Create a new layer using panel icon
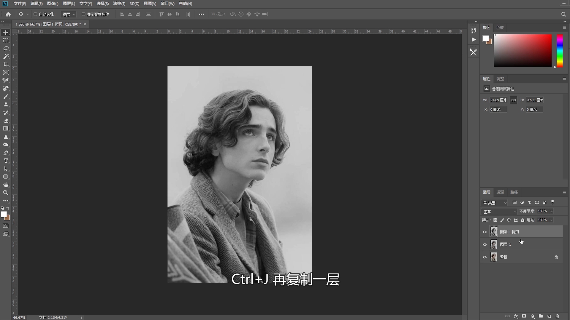Viewport: 570px width, 320px height. tap(549, 316)
